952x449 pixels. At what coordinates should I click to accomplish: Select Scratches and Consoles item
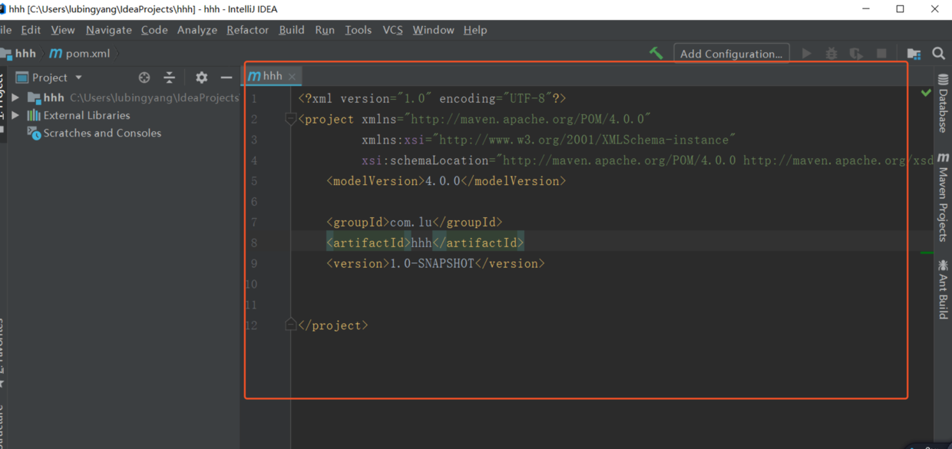[x=102, y=133]
